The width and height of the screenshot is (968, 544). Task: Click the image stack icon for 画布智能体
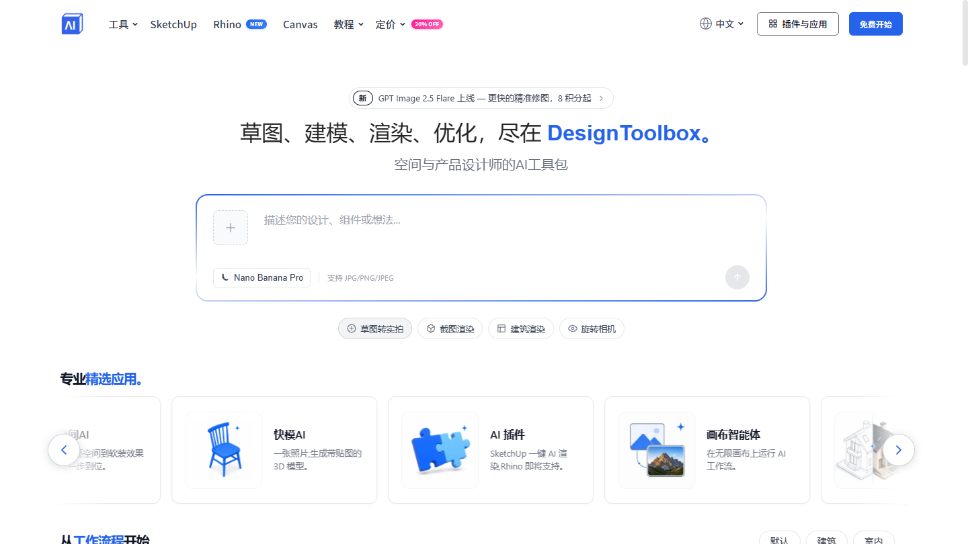point(657,450)
